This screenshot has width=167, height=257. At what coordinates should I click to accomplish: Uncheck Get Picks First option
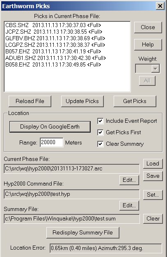[100, 133]
